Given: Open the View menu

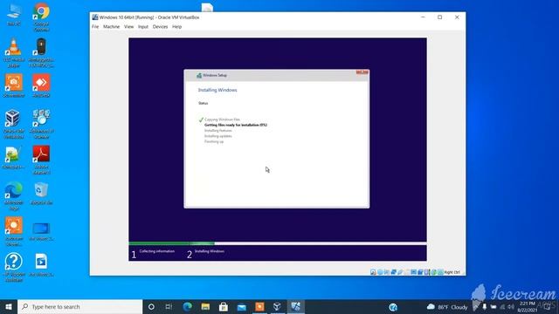Looking at the screenshot, I should click(x=128, y=27).
